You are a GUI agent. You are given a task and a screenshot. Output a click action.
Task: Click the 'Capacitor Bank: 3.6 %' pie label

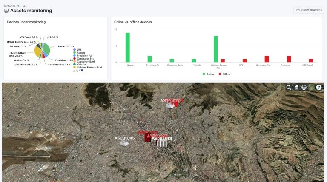(x=26, y=65)
